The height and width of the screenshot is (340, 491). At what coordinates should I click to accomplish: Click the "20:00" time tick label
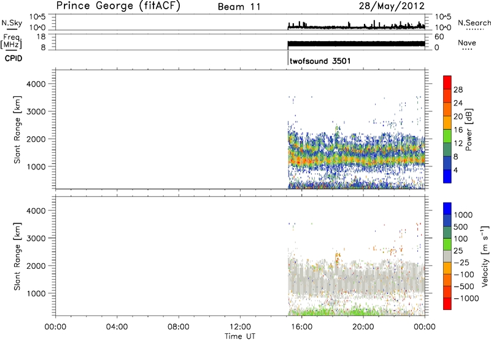[363, 327]
